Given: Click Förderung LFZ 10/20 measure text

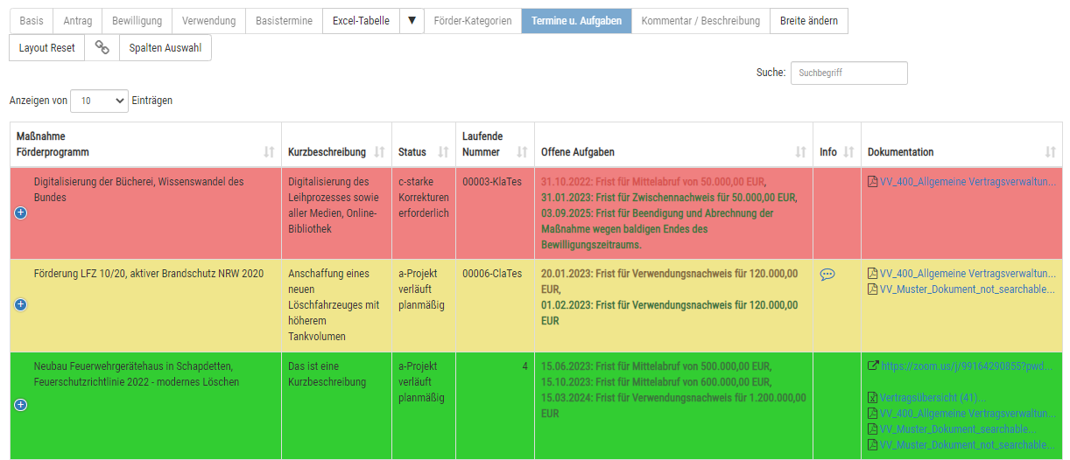Looking at the screenshot, I should (x=149, y=274).
